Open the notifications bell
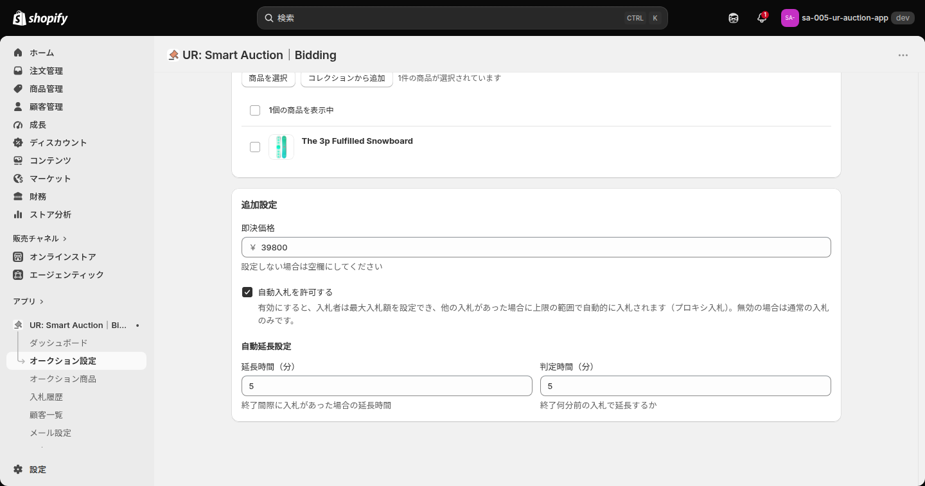The height and width of the screenshot is (486, 925). pos(762,18)
